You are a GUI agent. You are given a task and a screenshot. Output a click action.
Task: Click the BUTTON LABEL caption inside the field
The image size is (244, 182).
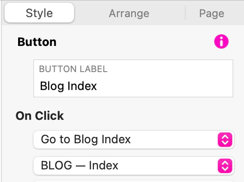(x=73, y=69)
